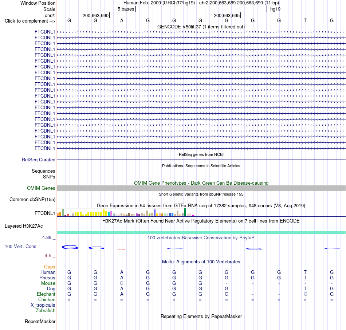Image resolution: width=346 pixels, height=330 pixels.
Task: Click the A base in the sequence row
Action: tap(122, 21)
